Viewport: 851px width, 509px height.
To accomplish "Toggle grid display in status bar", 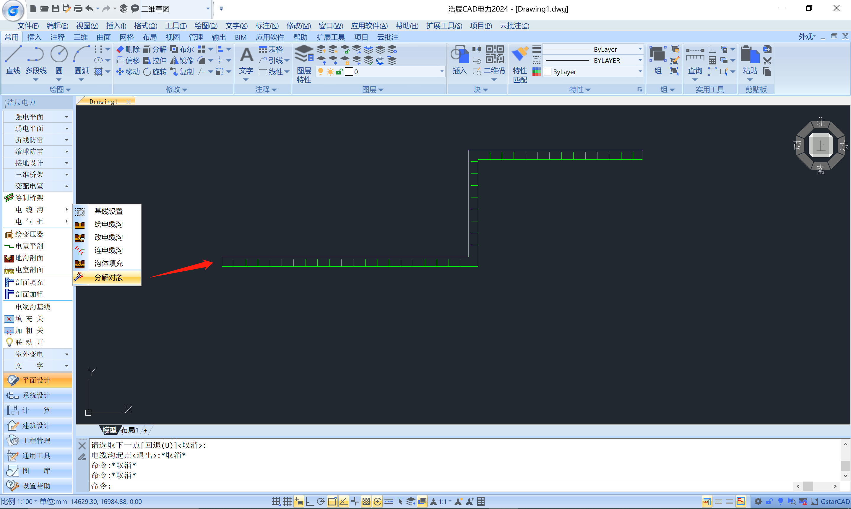I will tap(287, 501).
